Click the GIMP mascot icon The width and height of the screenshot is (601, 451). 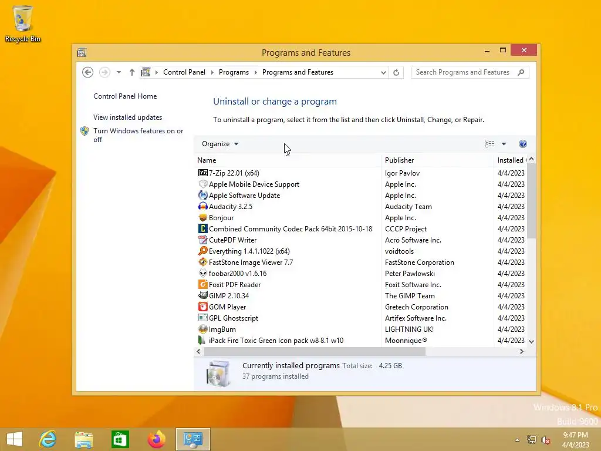[202, 295]
